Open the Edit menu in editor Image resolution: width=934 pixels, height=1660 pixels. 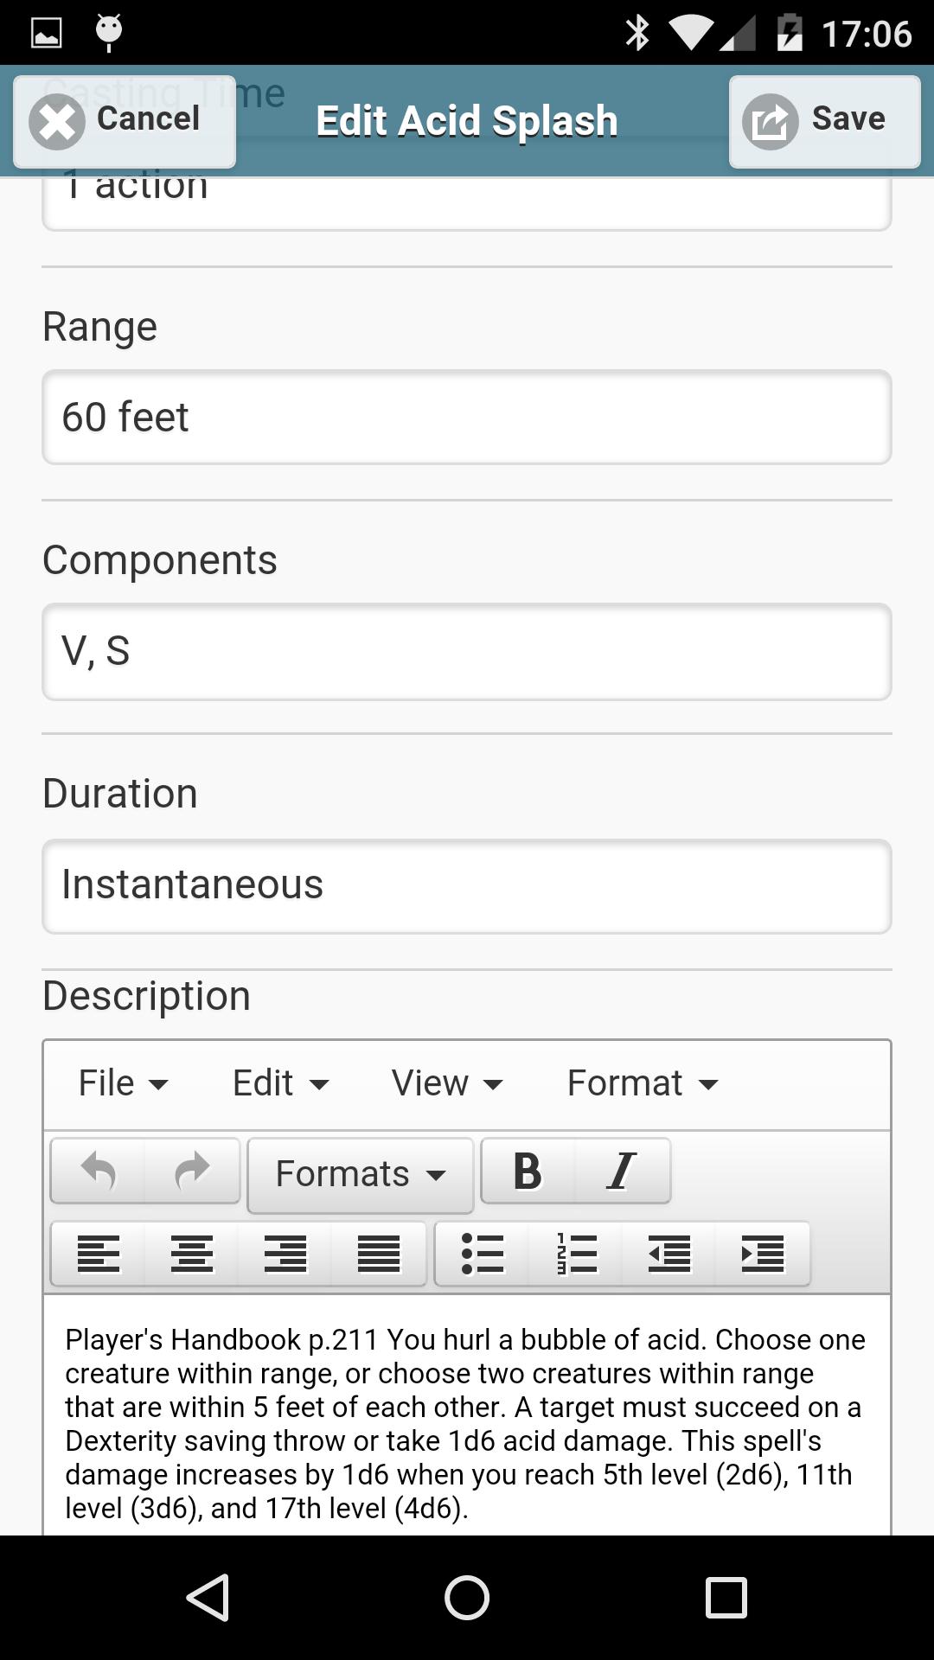tap(280, 1083)
